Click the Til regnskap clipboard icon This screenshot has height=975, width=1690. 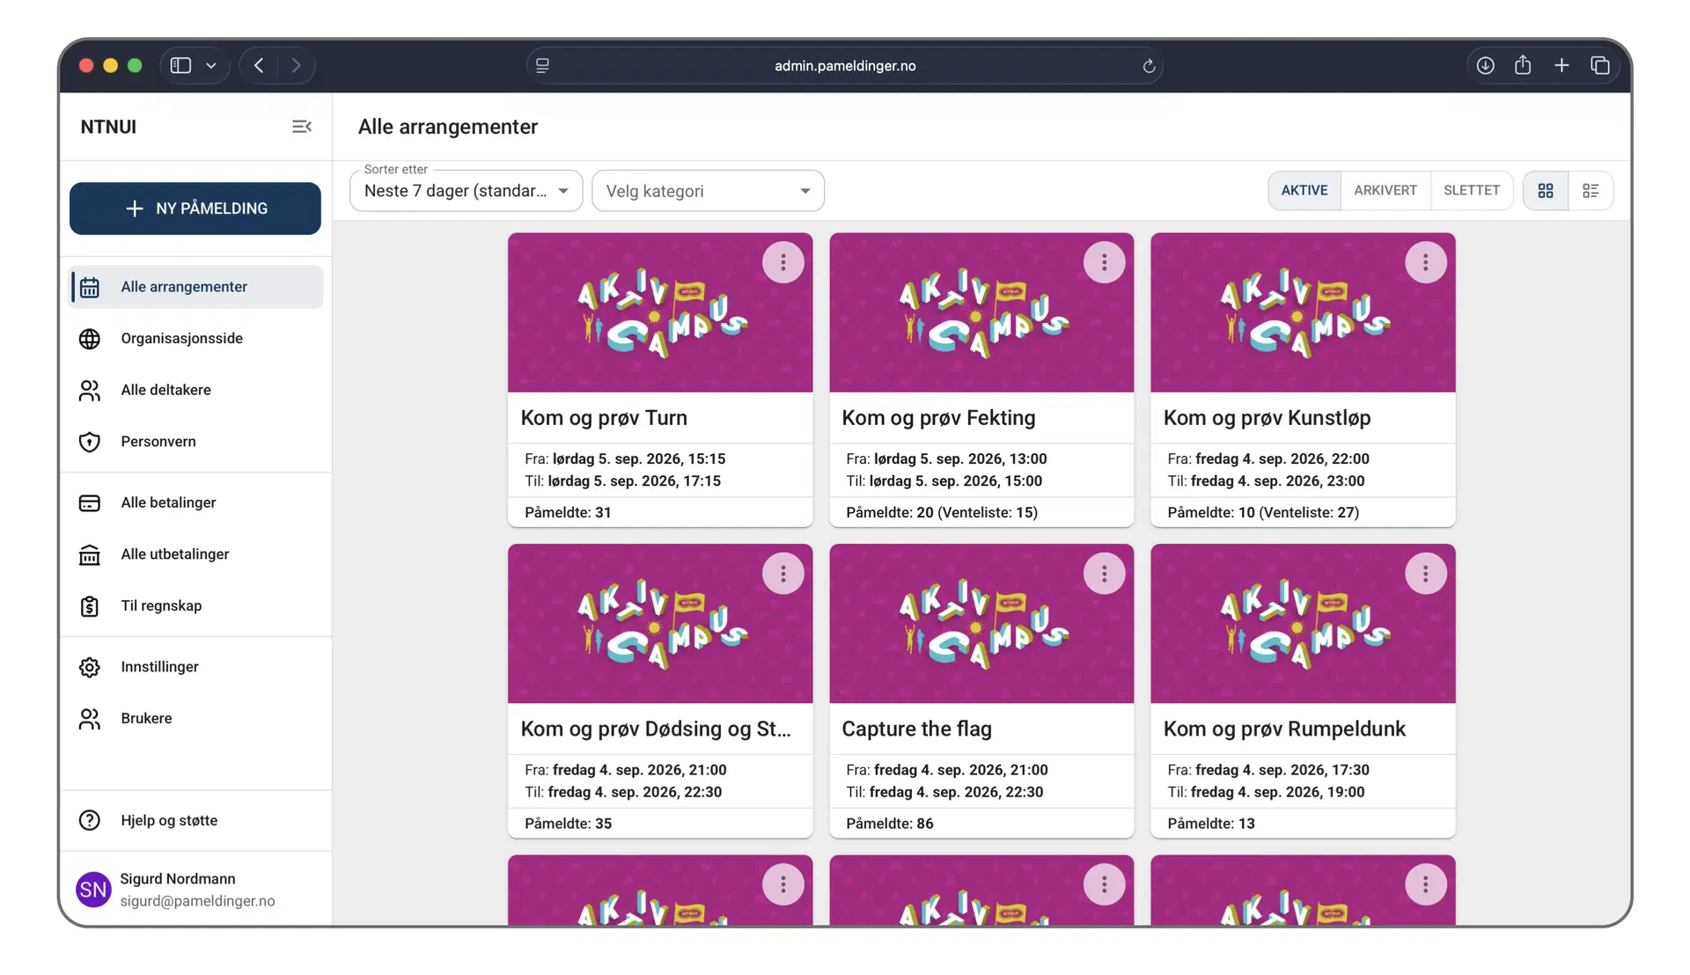pos(90,606)
